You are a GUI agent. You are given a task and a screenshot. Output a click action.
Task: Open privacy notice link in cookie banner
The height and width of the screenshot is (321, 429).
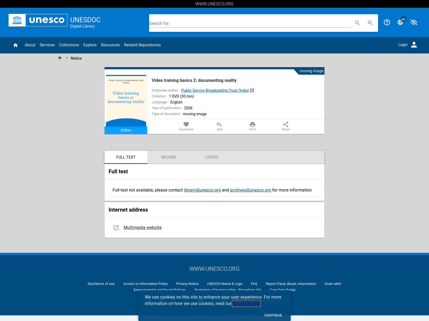(246, 303)
